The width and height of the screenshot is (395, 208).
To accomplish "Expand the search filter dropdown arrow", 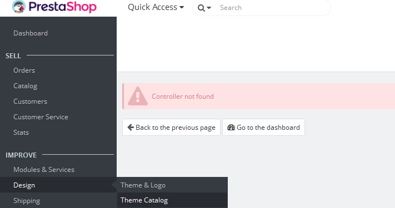I will (x=209, y=8).
